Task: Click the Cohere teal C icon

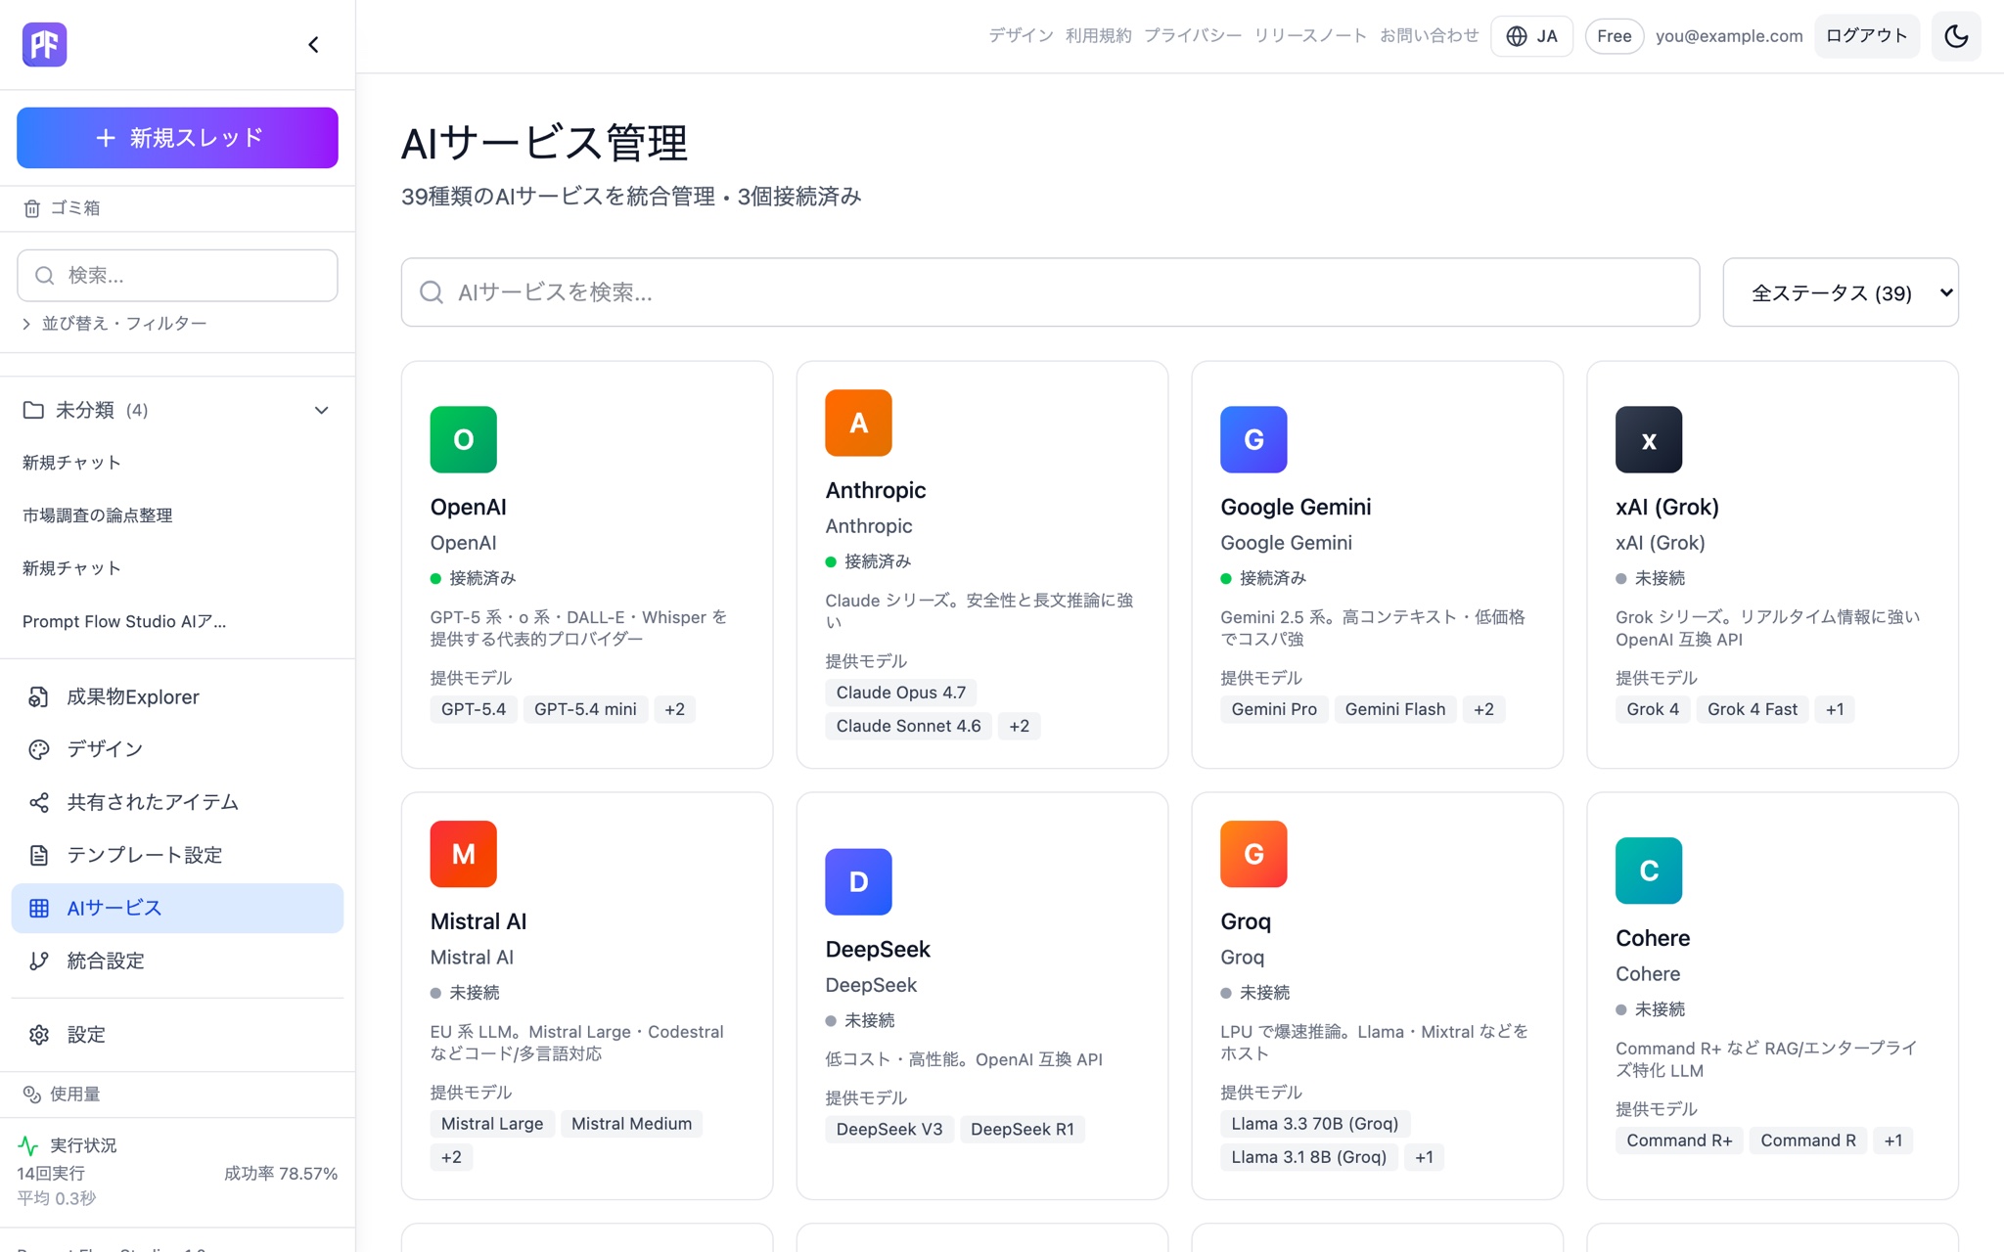Action: [1649, 871]
